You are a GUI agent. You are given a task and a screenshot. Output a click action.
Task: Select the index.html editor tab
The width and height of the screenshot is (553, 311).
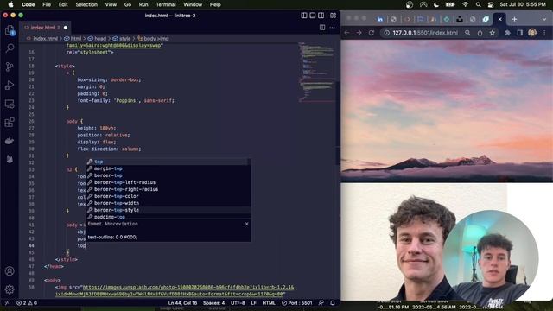click(x=45, y=28)
